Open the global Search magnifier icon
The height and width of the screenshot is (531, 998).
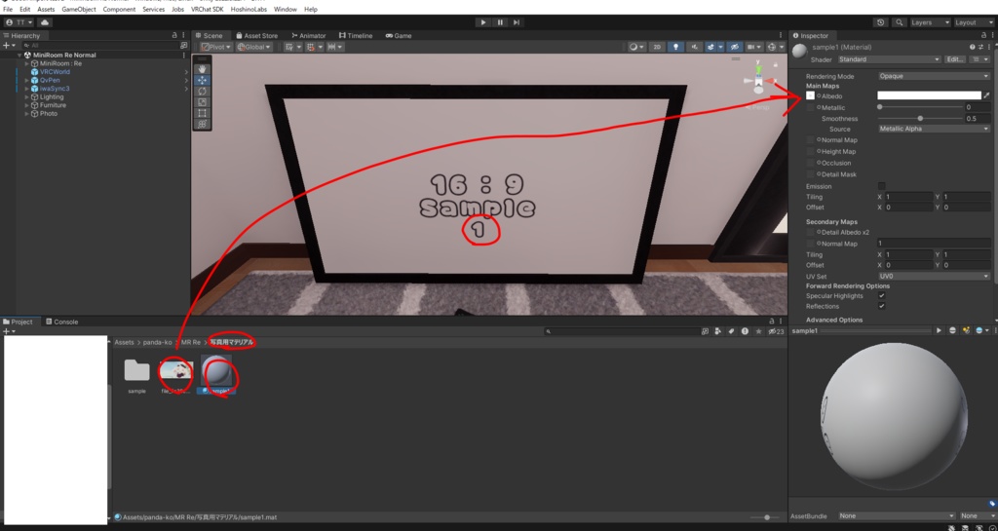(899, 22)
